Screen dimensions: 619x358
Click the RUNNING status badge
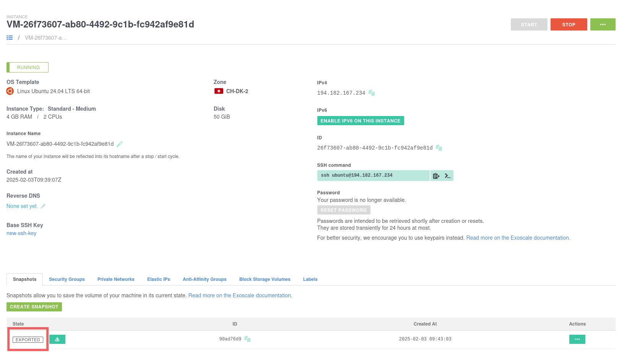tap(28, 67)
